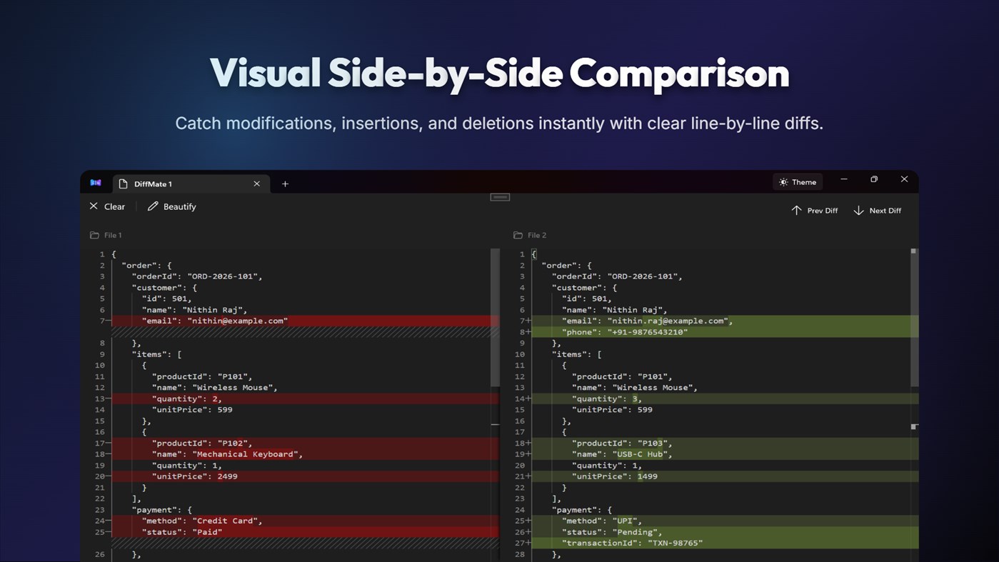
Task: Click the Beautify button
Action: [x=172, y=206]
